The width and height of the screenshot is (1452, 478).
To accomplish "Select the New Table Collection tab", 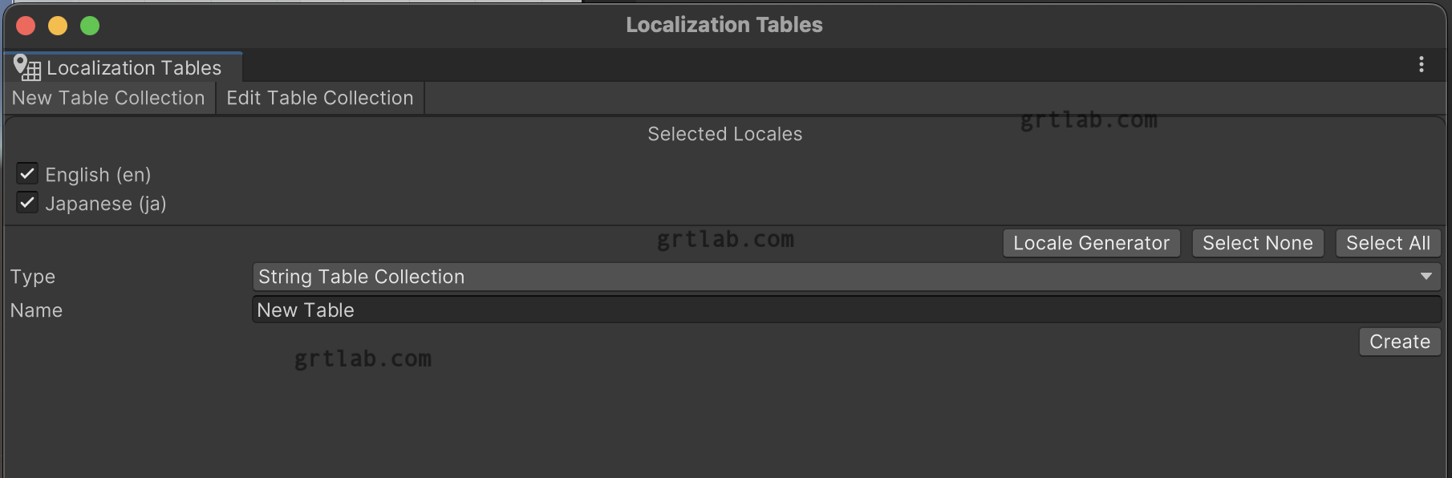I will [x=107, y=97].
